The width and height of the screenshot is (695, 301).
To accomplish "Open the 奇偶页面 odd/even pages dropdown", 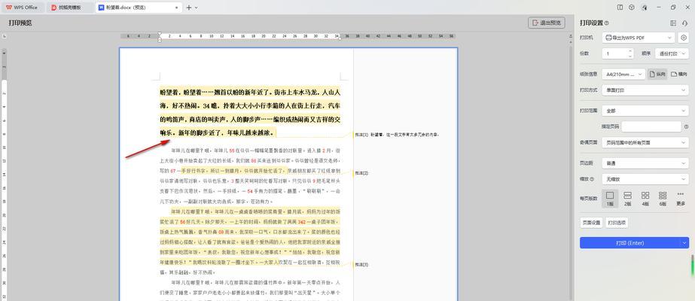I will click(x=645, y=142).
